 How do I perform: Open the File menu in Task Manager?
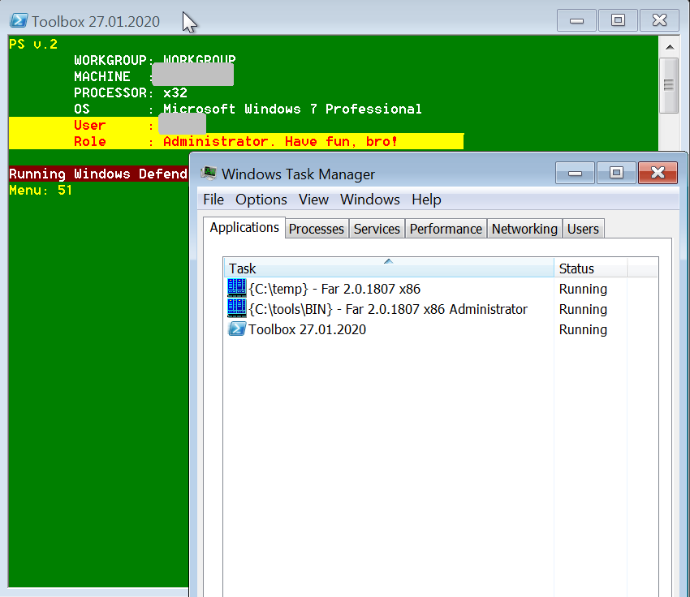click(x=213, y=200)
